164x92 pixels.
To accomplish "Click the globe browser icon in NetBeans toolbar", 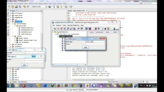I will click(x=50, y=7).
